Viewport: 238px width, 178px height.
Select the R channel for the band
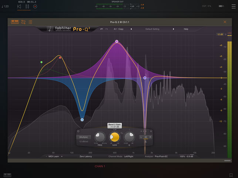tap(150, 137)
